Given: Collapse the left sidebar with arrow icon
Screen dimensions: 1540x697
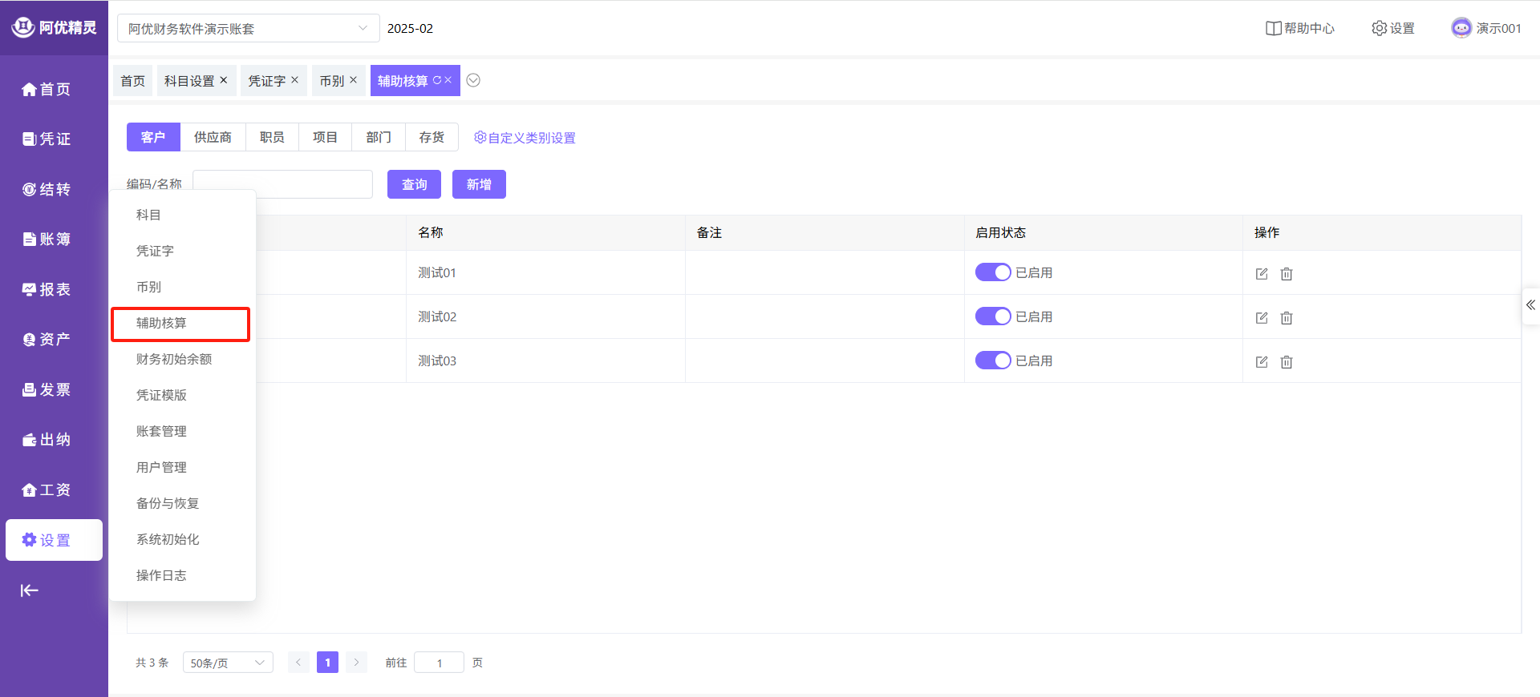Looking at the screenshot, I should [30, 590].
